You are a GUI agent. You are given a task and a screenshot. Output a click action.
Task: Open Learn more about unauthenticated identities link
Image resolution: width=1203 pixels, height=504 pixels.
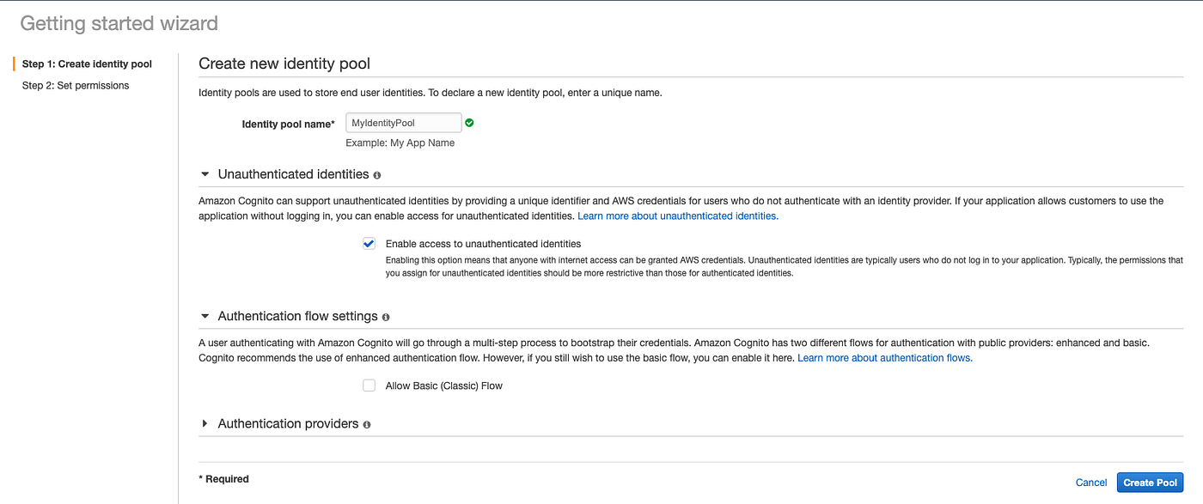click(x=678, y=216)
